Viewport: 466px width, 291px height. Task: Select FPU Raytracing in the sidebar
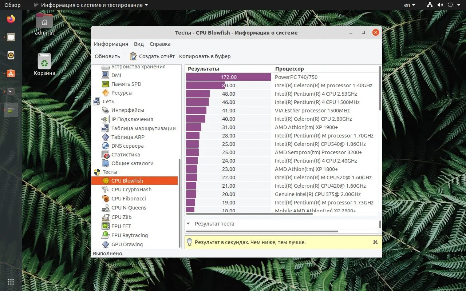click(130, 235)
